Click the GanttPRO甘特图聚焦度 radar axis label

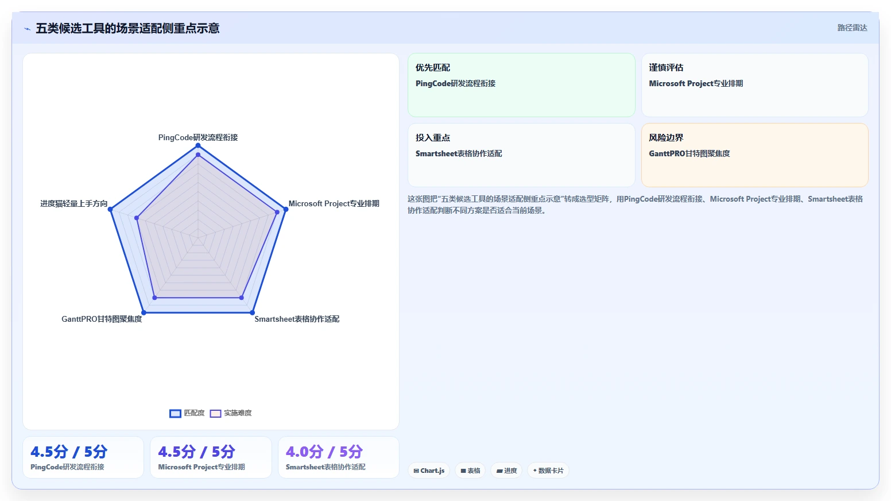pos(102,319)
